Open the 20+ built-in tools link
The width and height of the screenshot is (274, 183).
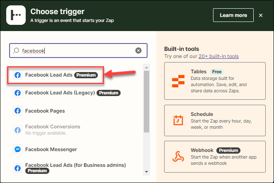[x=218, y=56]
